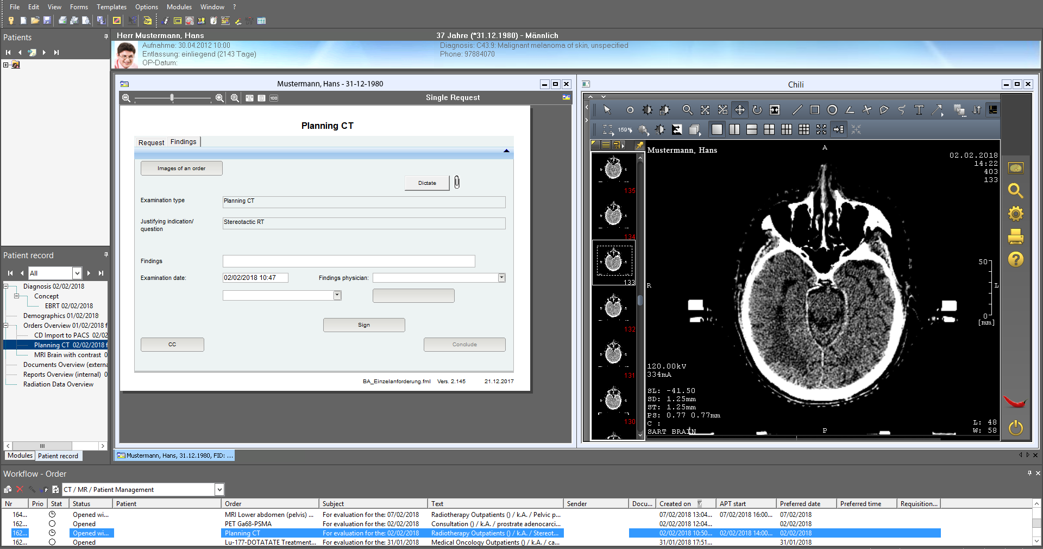Select the arrow annotation tool in Chili
The height and width of the screenshot is (549, 1043).
pyautogui.click(x=937, y=110)
